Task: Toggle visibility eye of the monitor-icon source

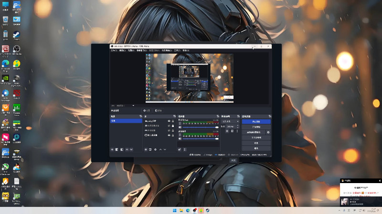Action: click(x=169, y=135)
